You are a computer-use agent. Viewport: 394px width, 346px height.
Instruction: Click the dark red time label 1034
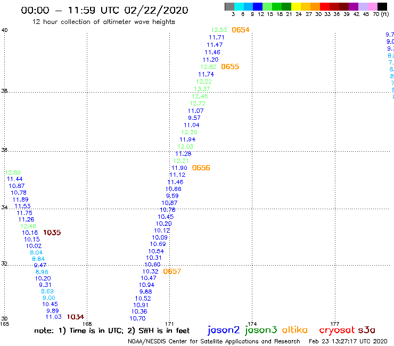click(76, 317)
